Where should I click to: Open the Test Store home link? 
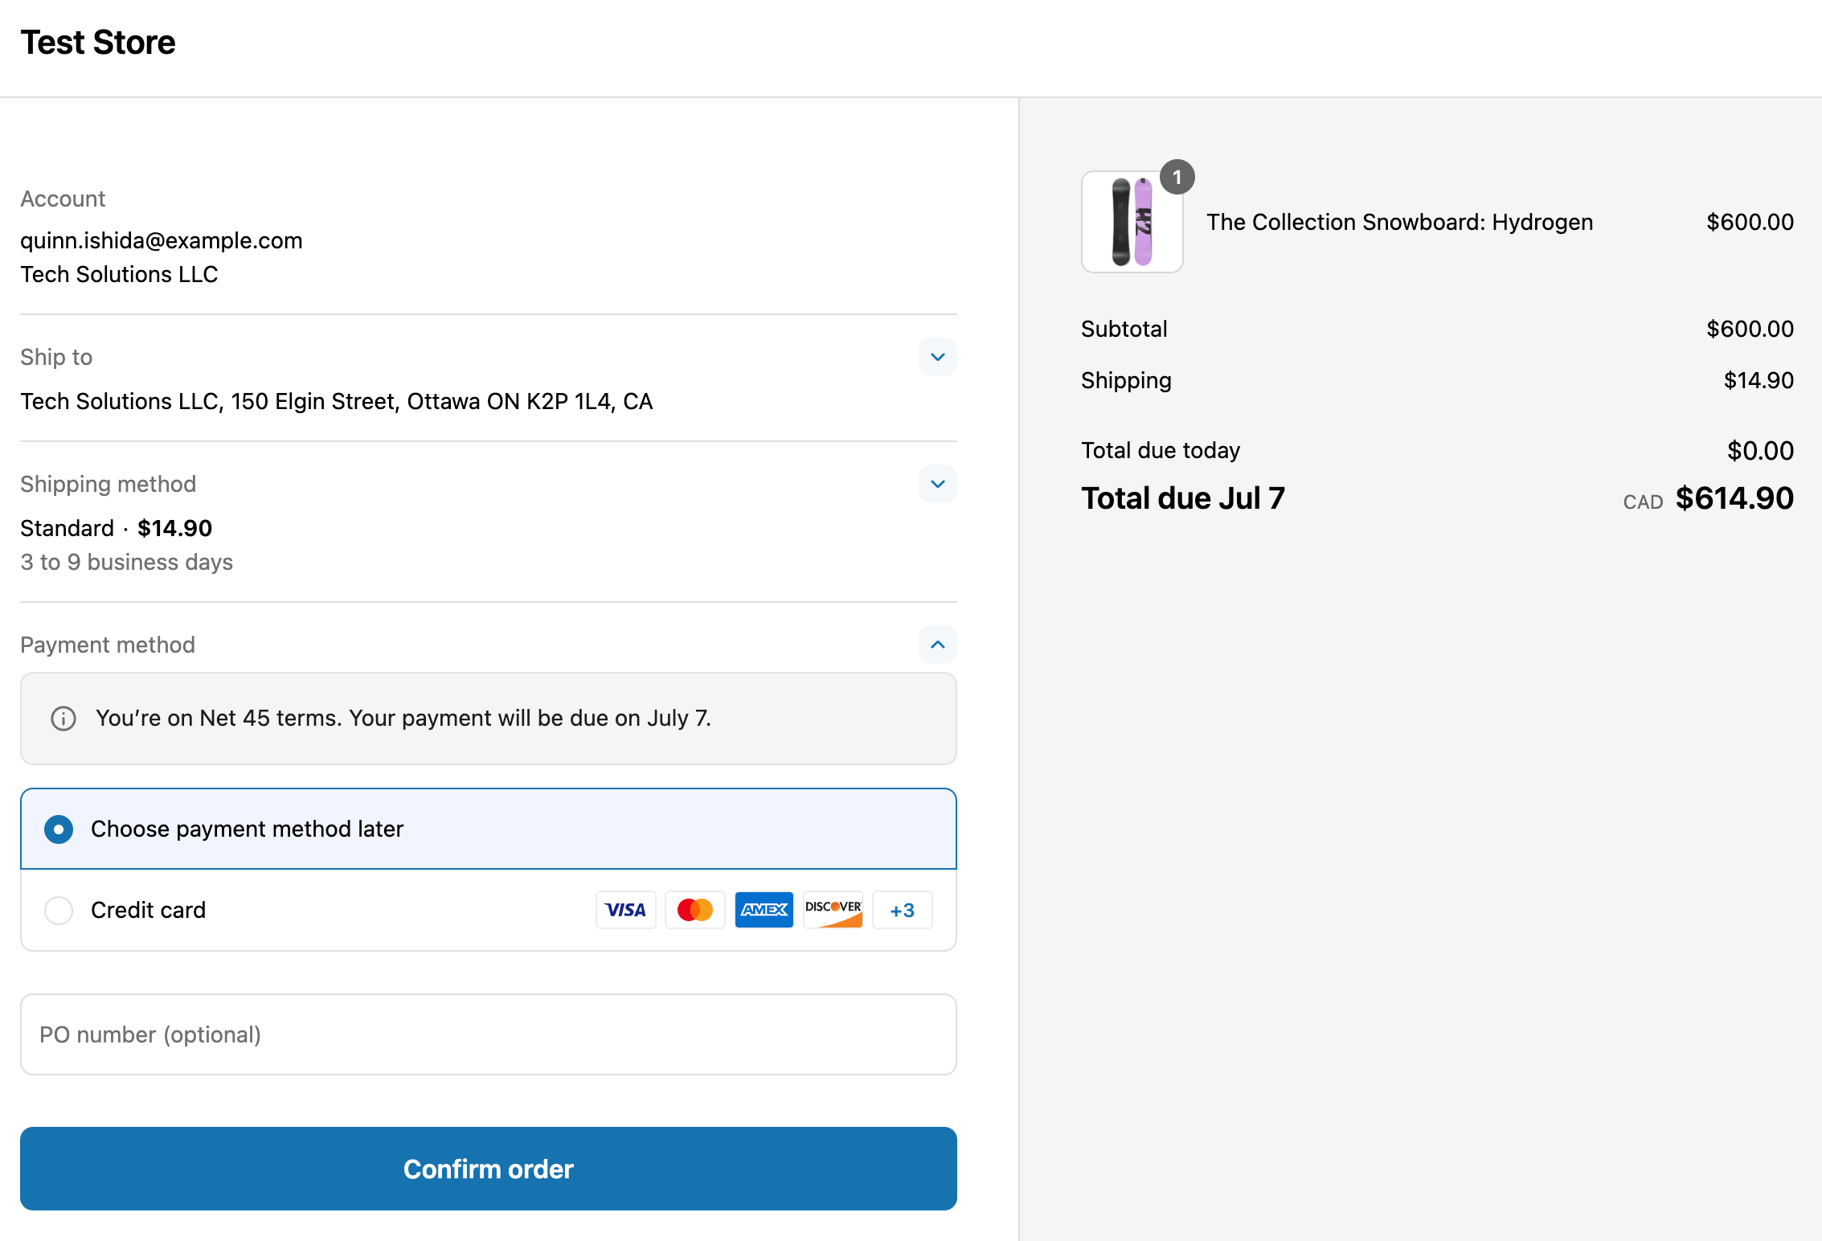click(x=98, y=42)
